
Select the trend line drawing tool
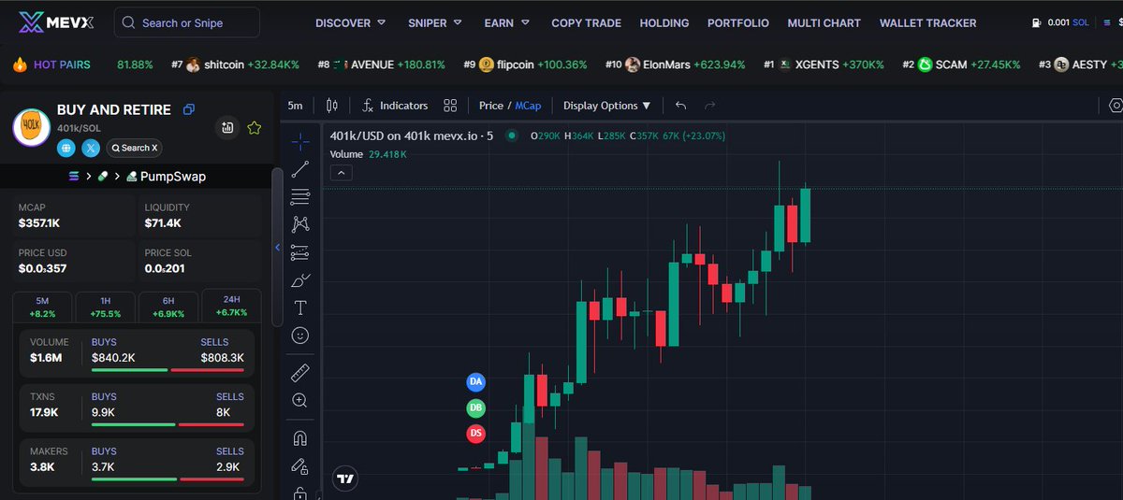point(299,169)
